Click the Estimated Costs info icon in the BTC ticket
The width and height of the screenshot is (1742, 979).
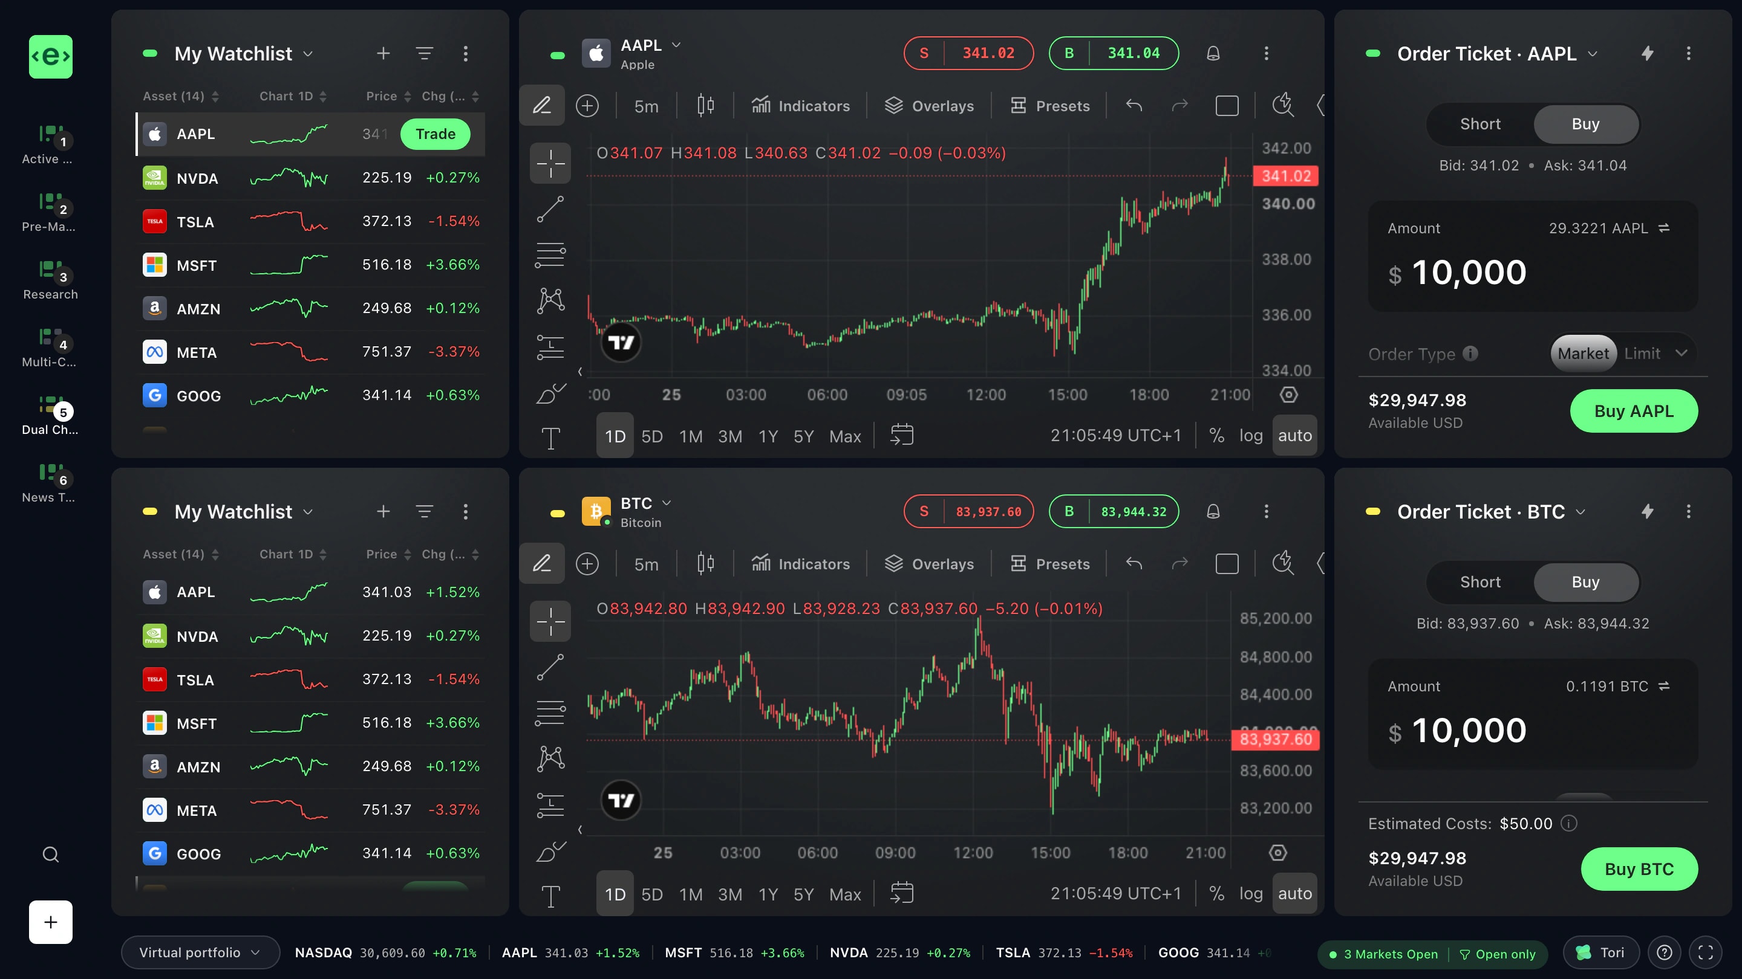[1569, 823]
